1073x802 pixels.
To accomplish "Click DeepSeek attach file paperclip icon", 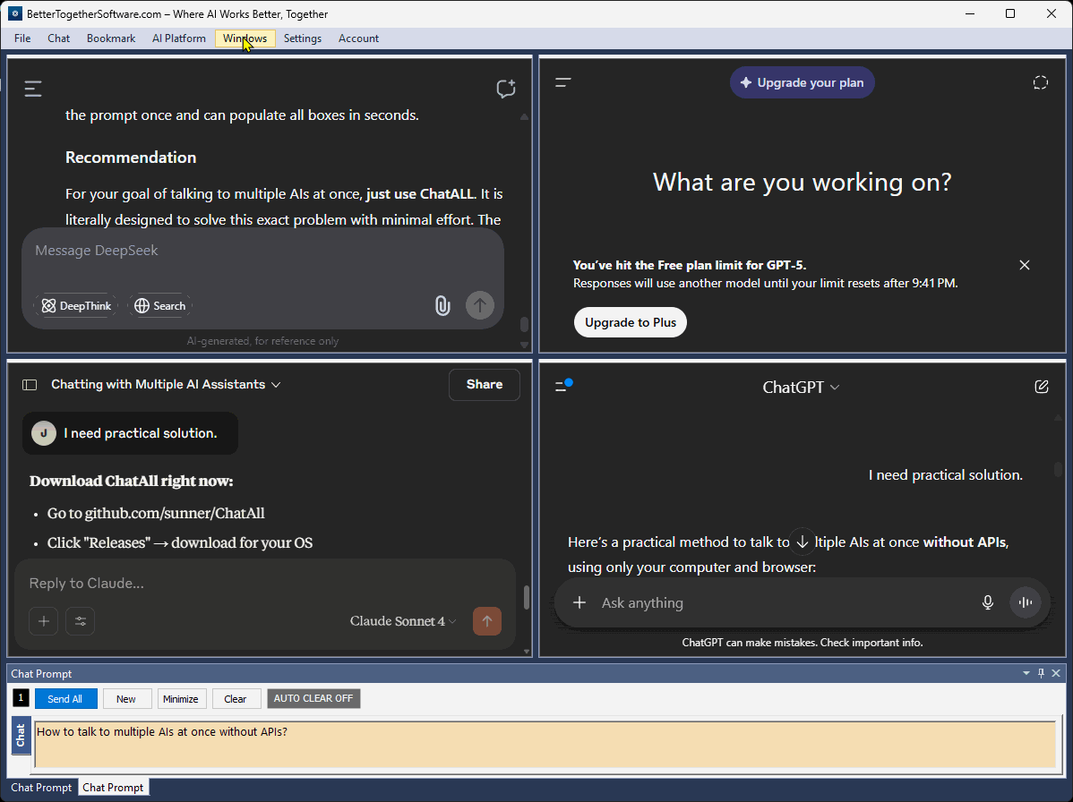I will [x=442, y=305].
